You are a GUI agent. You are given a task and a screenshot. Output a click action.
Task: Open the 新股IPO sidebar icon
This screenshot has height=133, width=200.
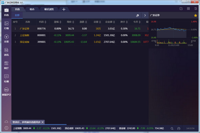click(6, 91)
